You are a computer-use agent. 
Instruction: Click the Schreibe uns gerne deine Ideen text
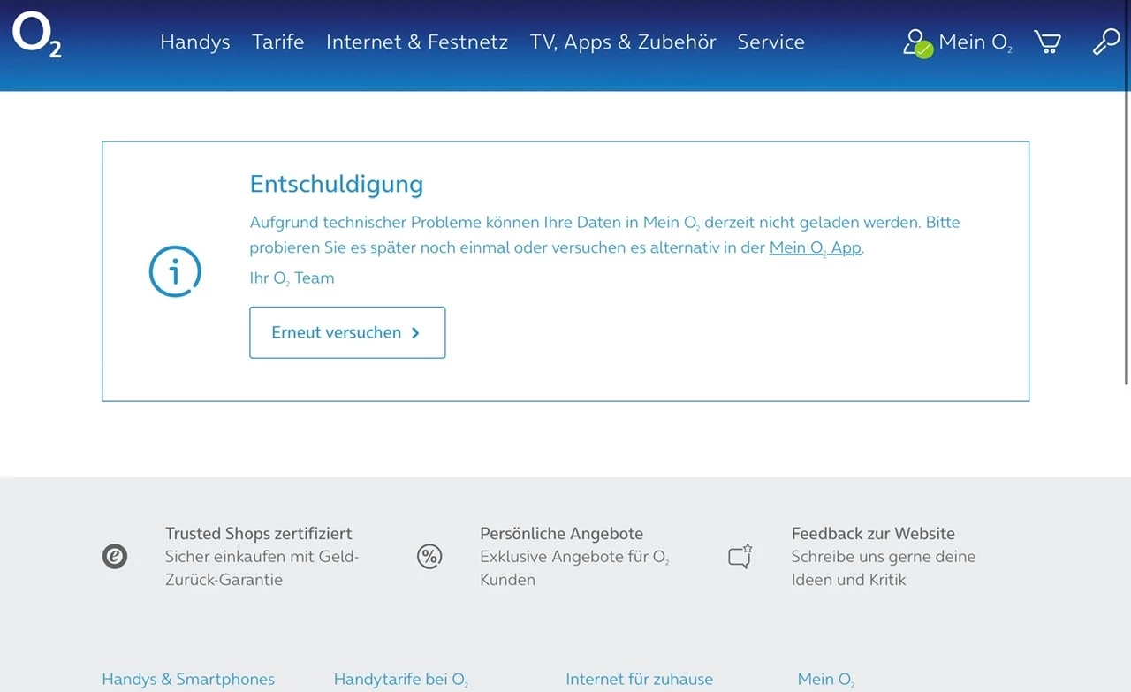click(884, 568)
